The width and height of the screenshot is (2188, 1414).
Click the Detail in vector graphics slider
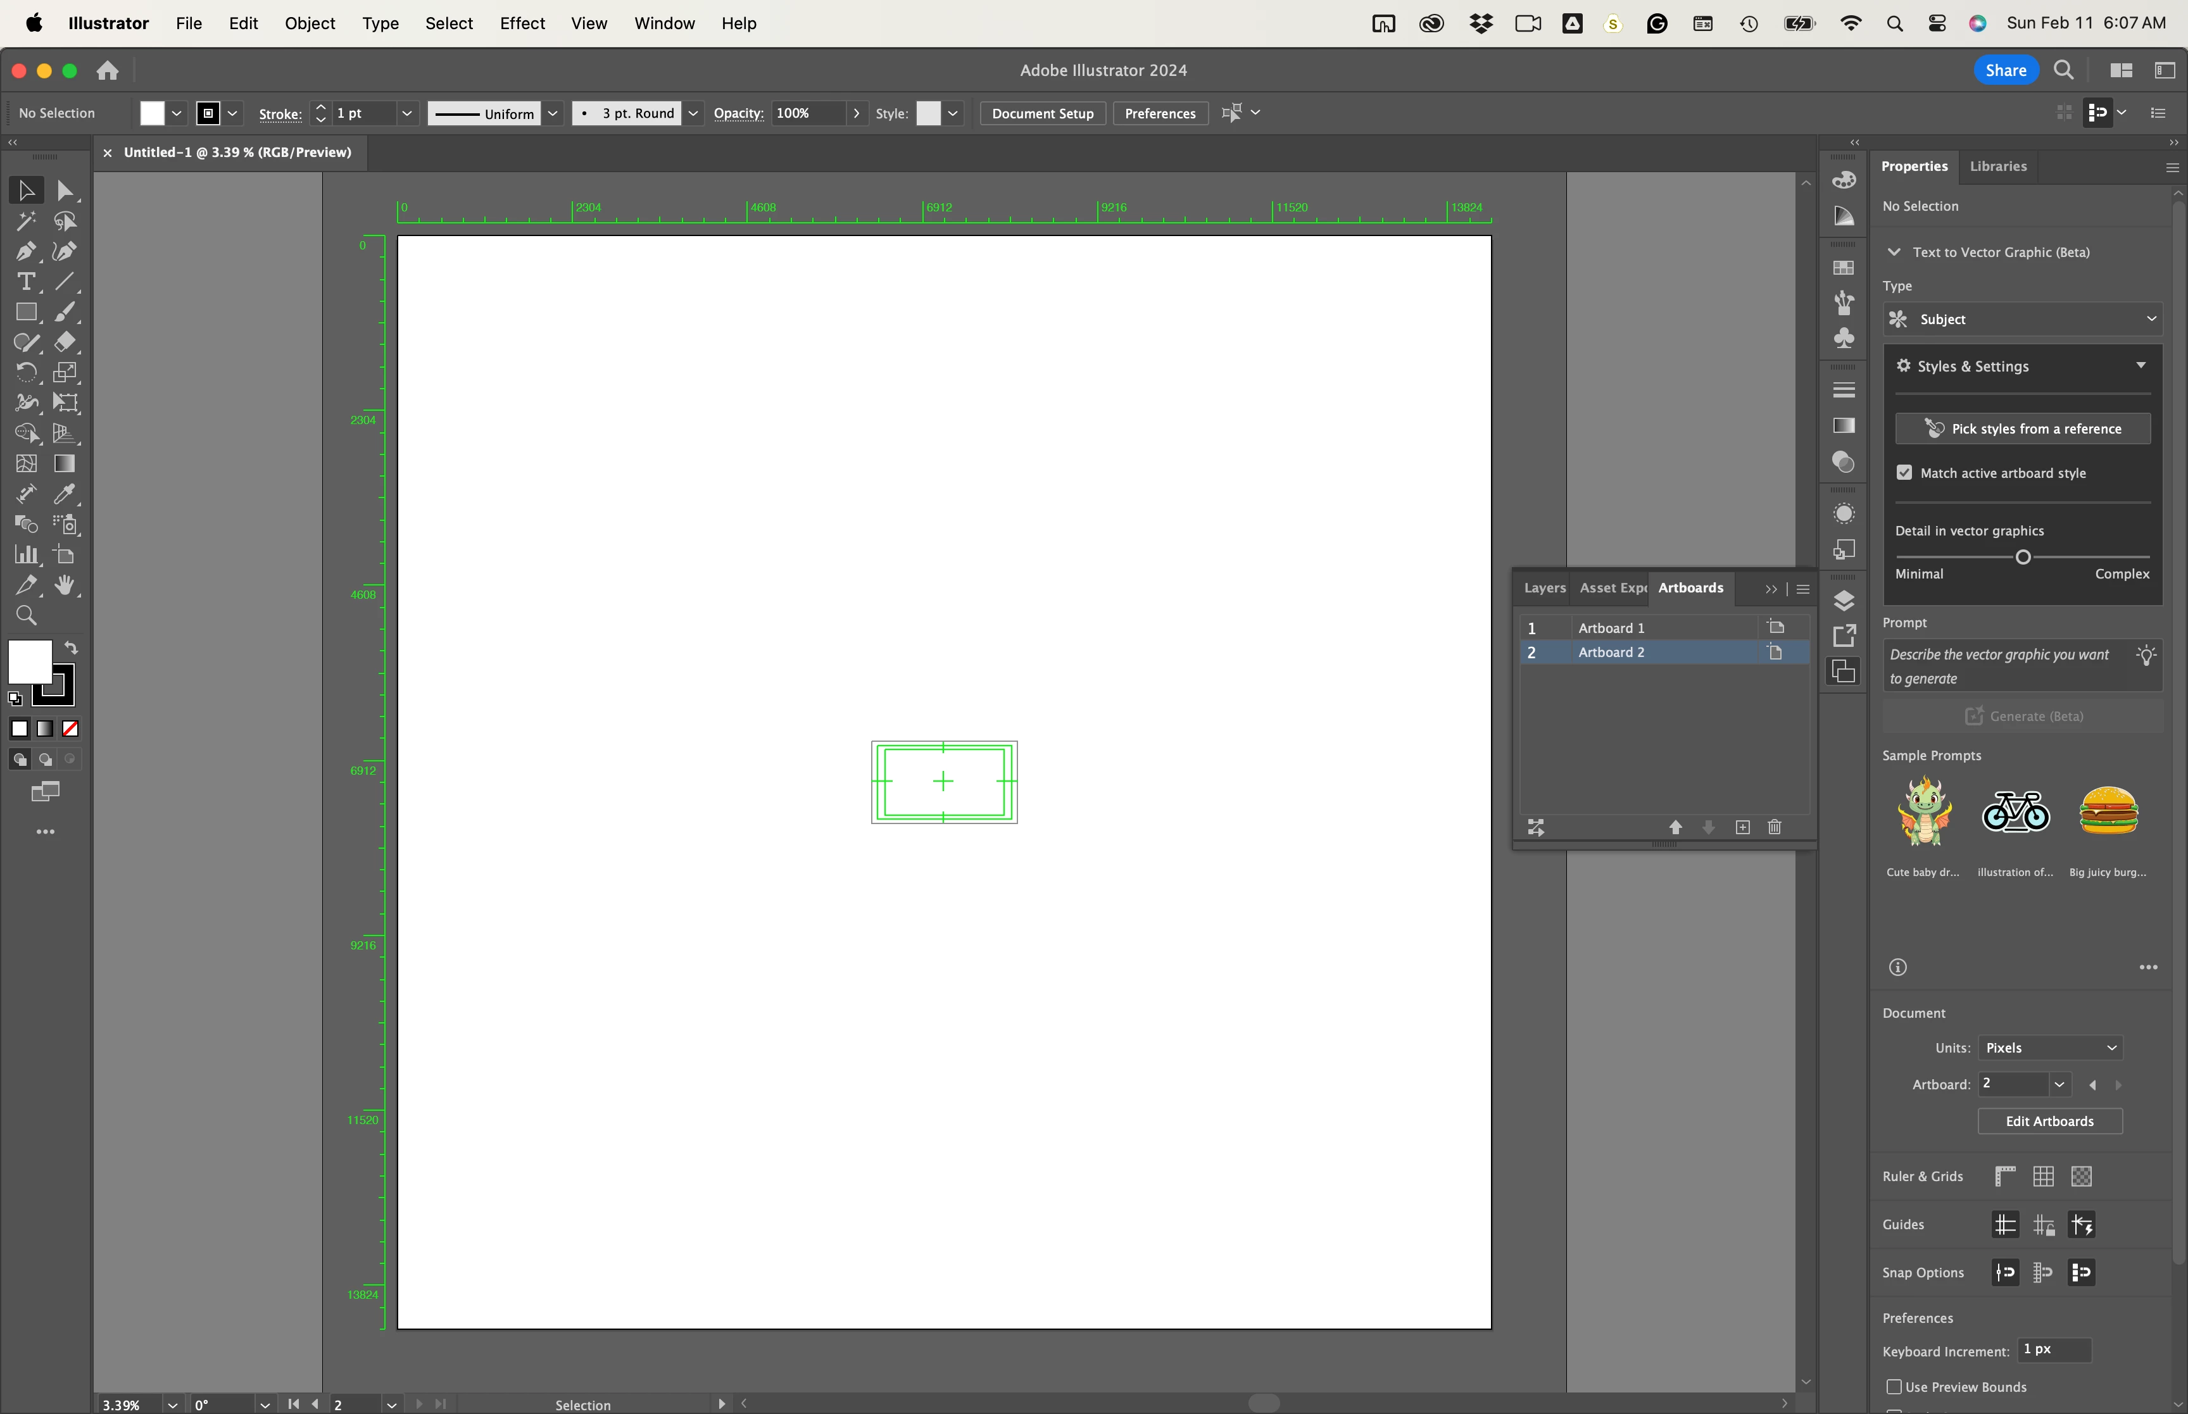[2023, 558]
